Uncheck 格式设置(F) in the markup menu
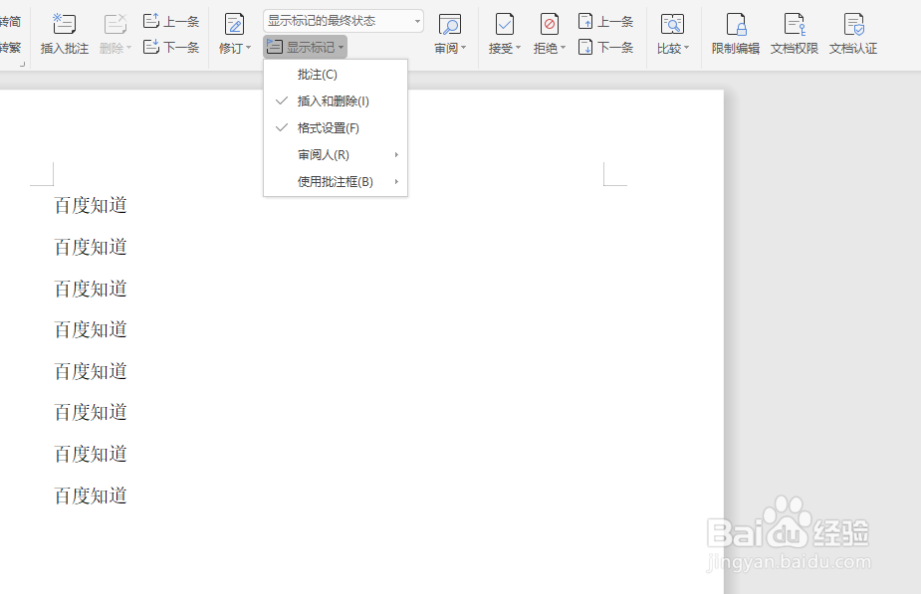This screenshot has width=921, height=594. tap(336, 128)
